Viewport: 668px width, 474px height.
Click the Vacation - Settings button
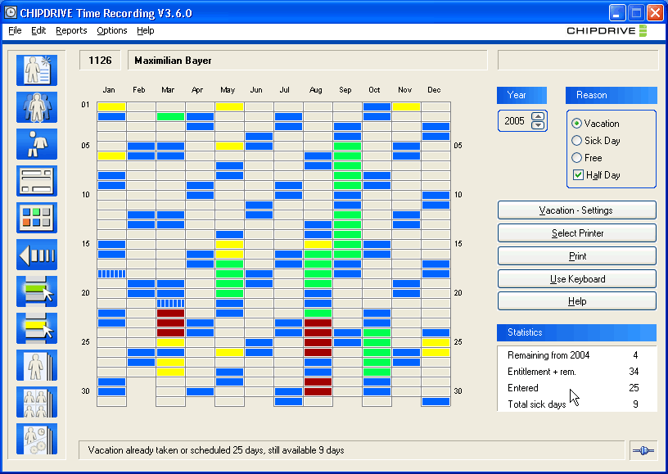[x=577, y=210]
